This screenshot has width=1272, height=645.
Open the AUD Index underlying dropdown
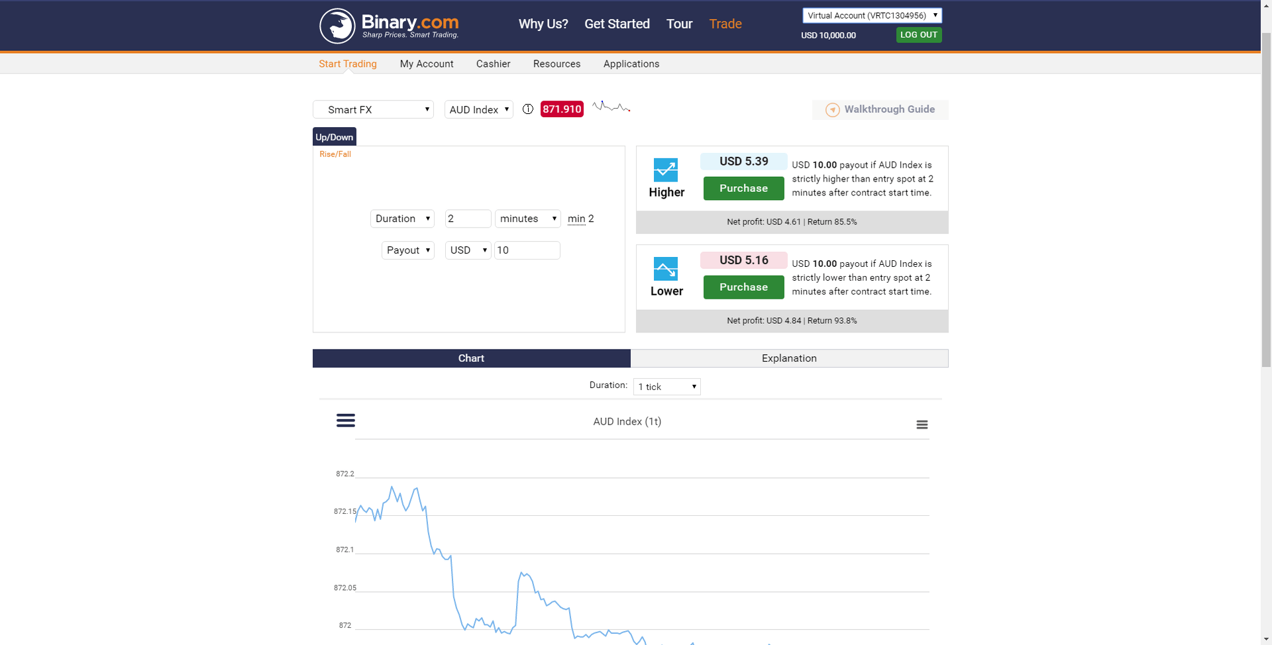479,109
